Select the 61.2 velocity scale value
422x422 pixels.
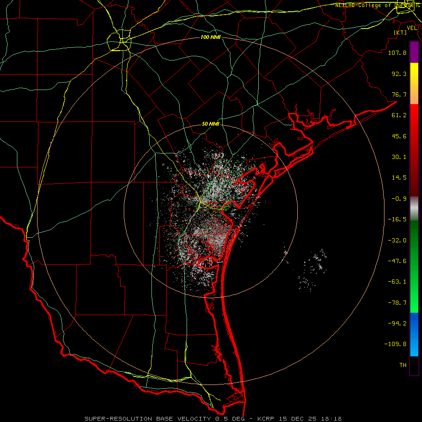click(399, 115)
